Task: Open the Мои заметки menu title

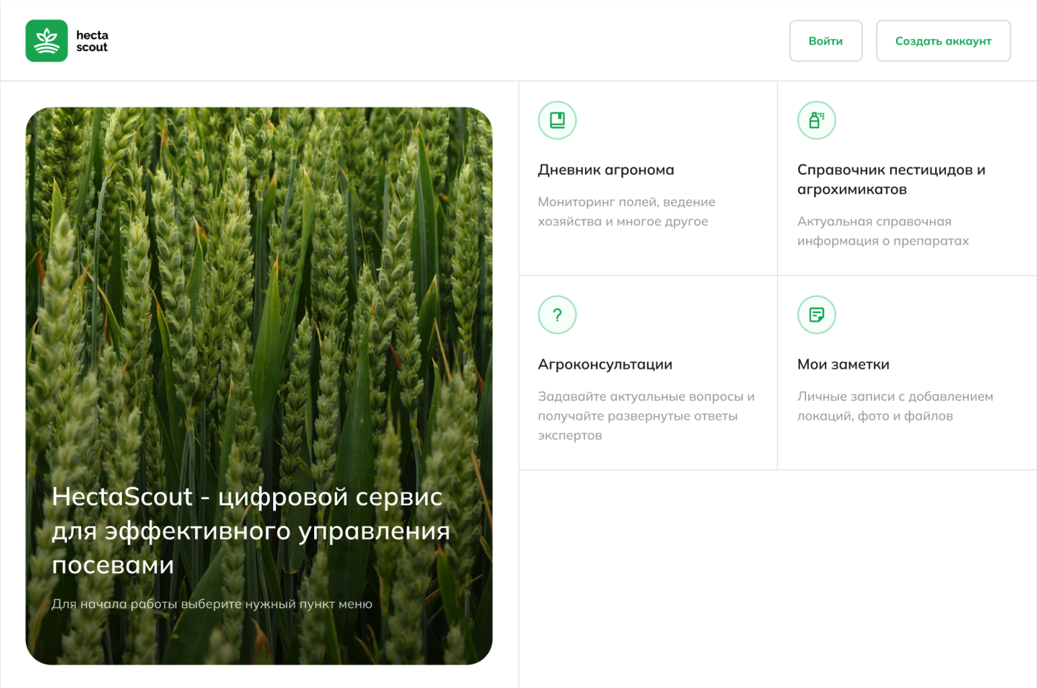Action: point(843,364)
